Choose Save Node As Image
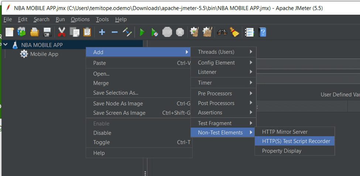Screen dimensions: 360x176 click(x=138, y=103)
